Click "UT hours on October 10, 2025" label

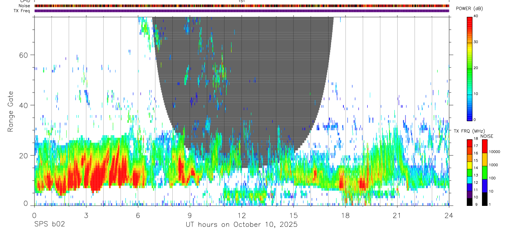click(241, 225)
